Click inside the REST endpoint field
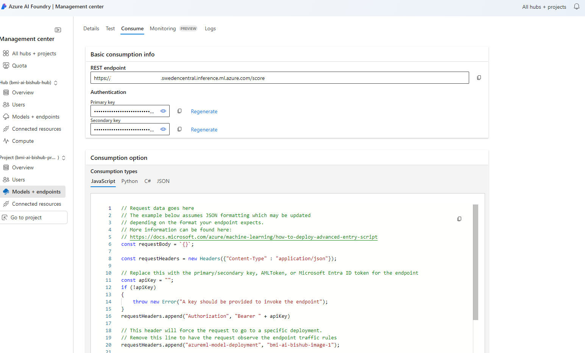 279,78
